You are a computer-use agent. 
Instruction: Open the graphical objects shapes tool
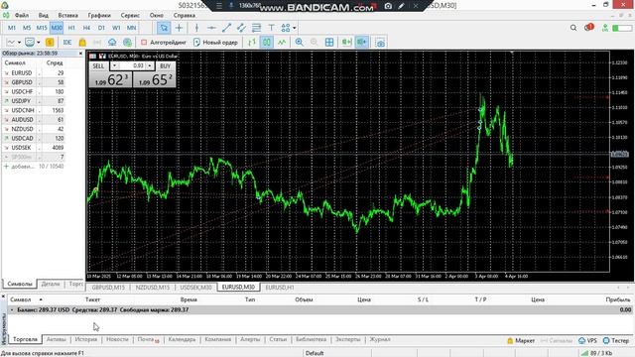pyautogui.click(x=286, y=28)
